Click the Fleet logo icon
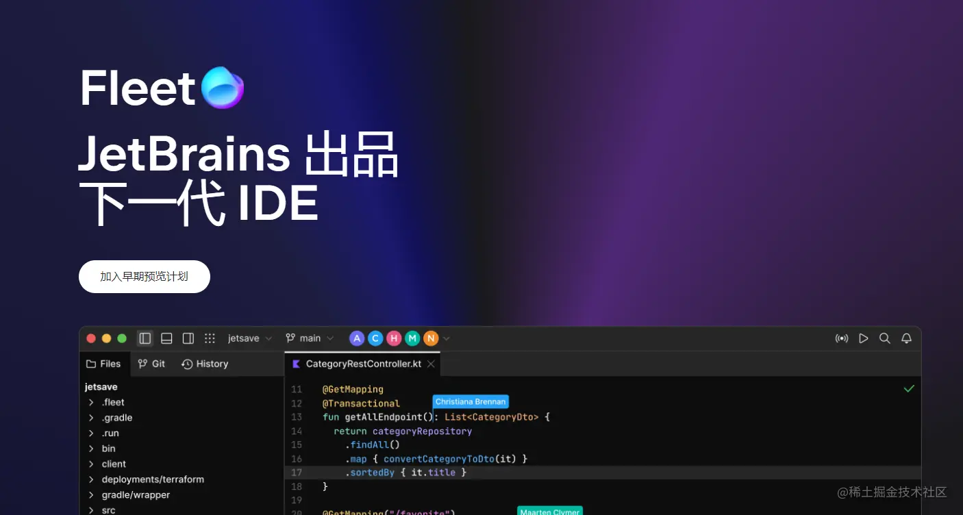963x515 pixels. pyautogui.click(x=223, y=88)
